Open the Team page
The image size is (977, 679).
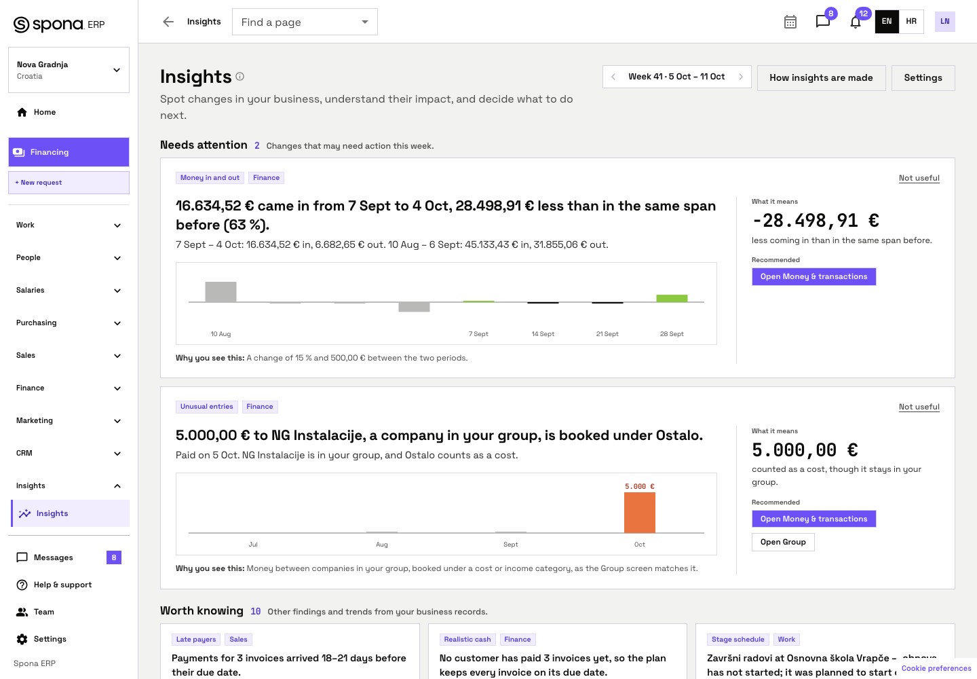point(69,612)
